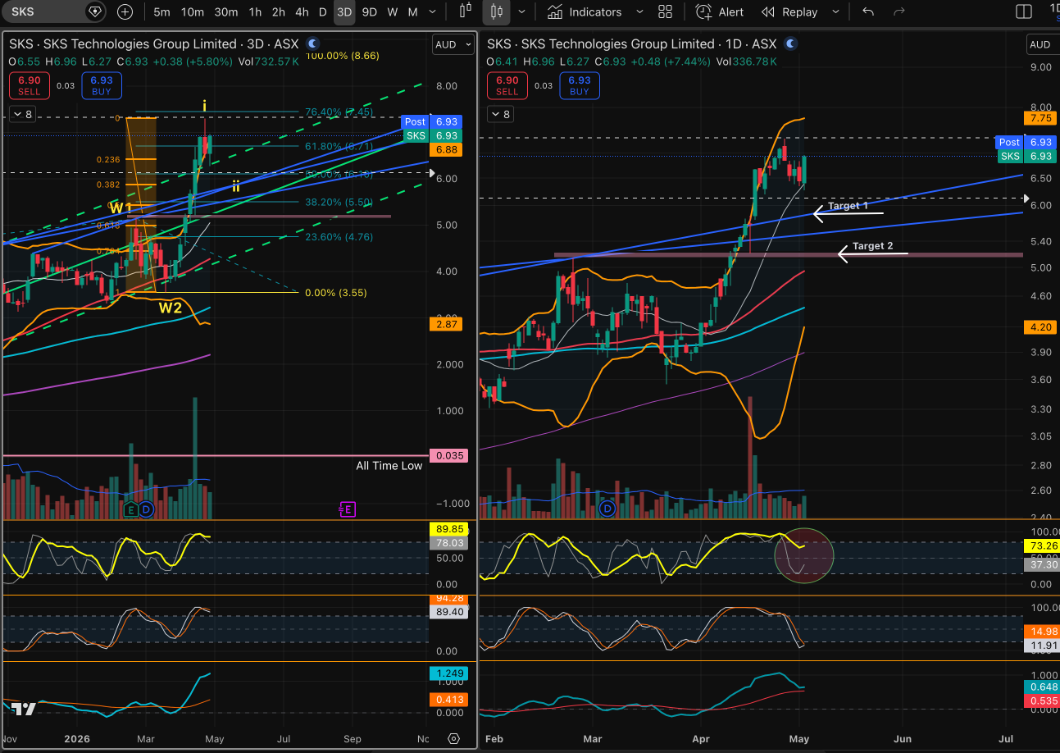
Task: Switch to the 9D timeframe
Action: [370, 11]
